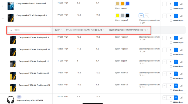
Task: Select the beige color swatch for Realme
Action: tap(117, 4)
